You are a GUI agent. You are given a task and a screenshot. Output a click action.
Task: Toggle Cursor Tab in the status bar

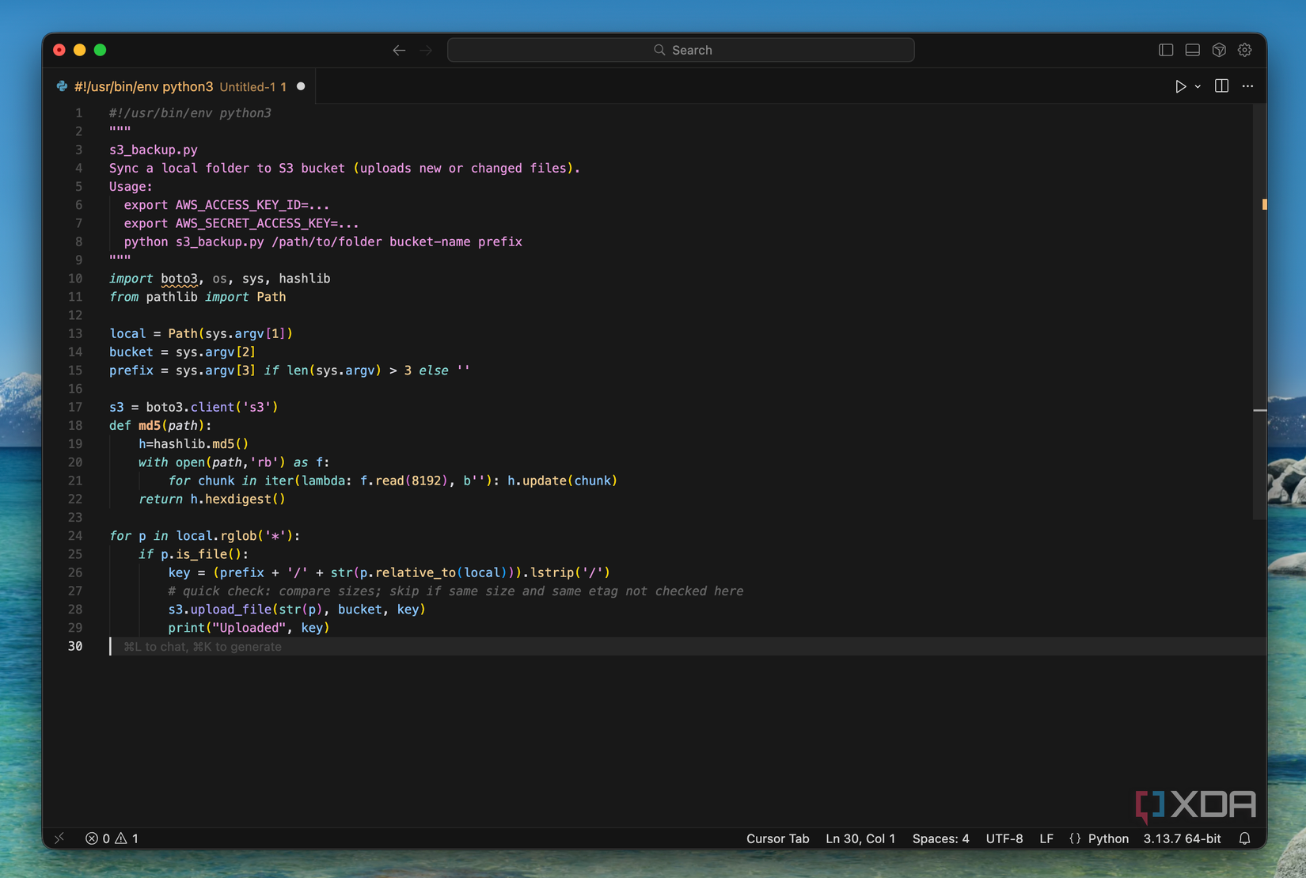click(777, 838)
